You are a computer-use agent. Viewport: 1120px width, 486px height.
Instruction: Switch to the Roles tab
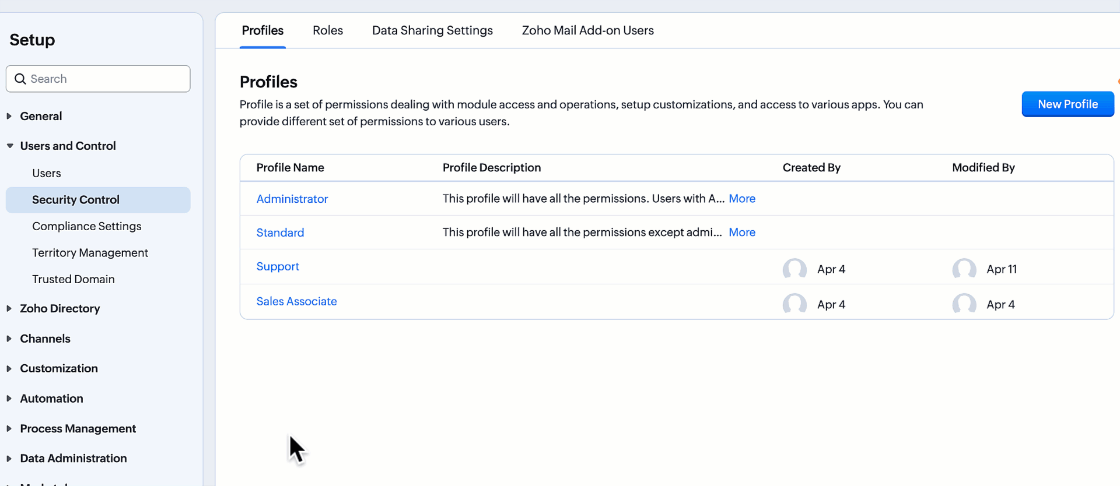tap(327, 30)
